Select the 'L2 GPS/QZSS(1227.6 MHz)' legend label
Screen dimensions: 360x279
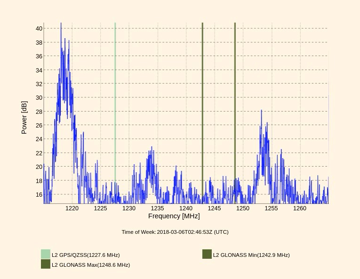[86, 255]
